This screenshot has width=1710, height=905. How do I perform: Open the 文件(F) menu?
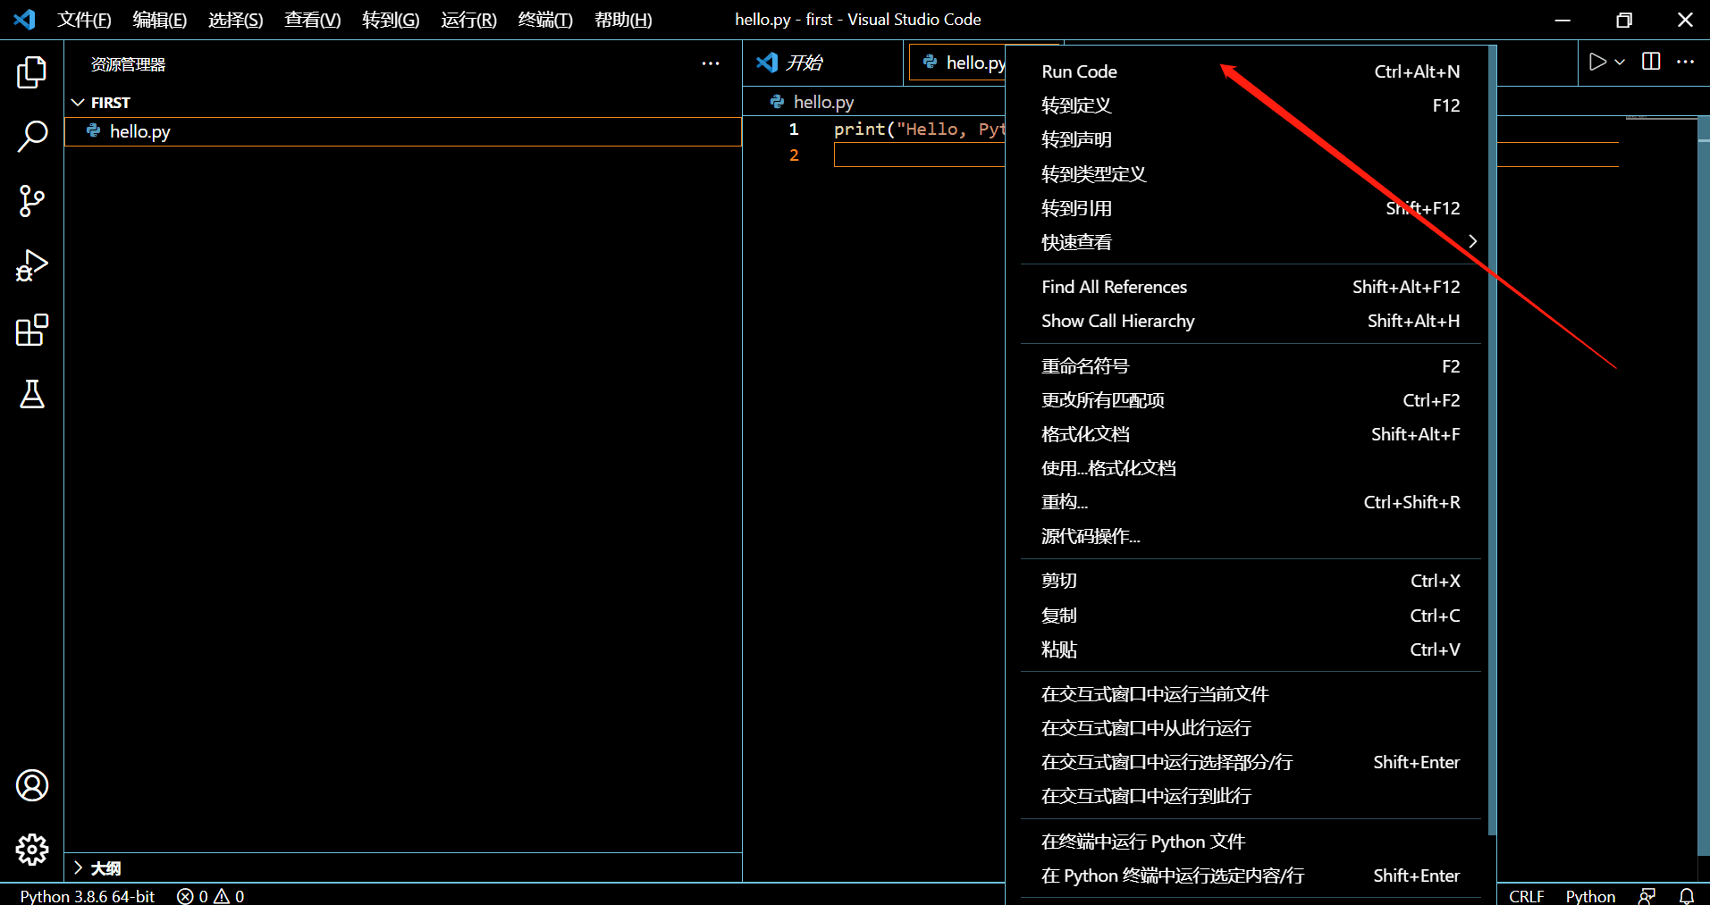85,20
